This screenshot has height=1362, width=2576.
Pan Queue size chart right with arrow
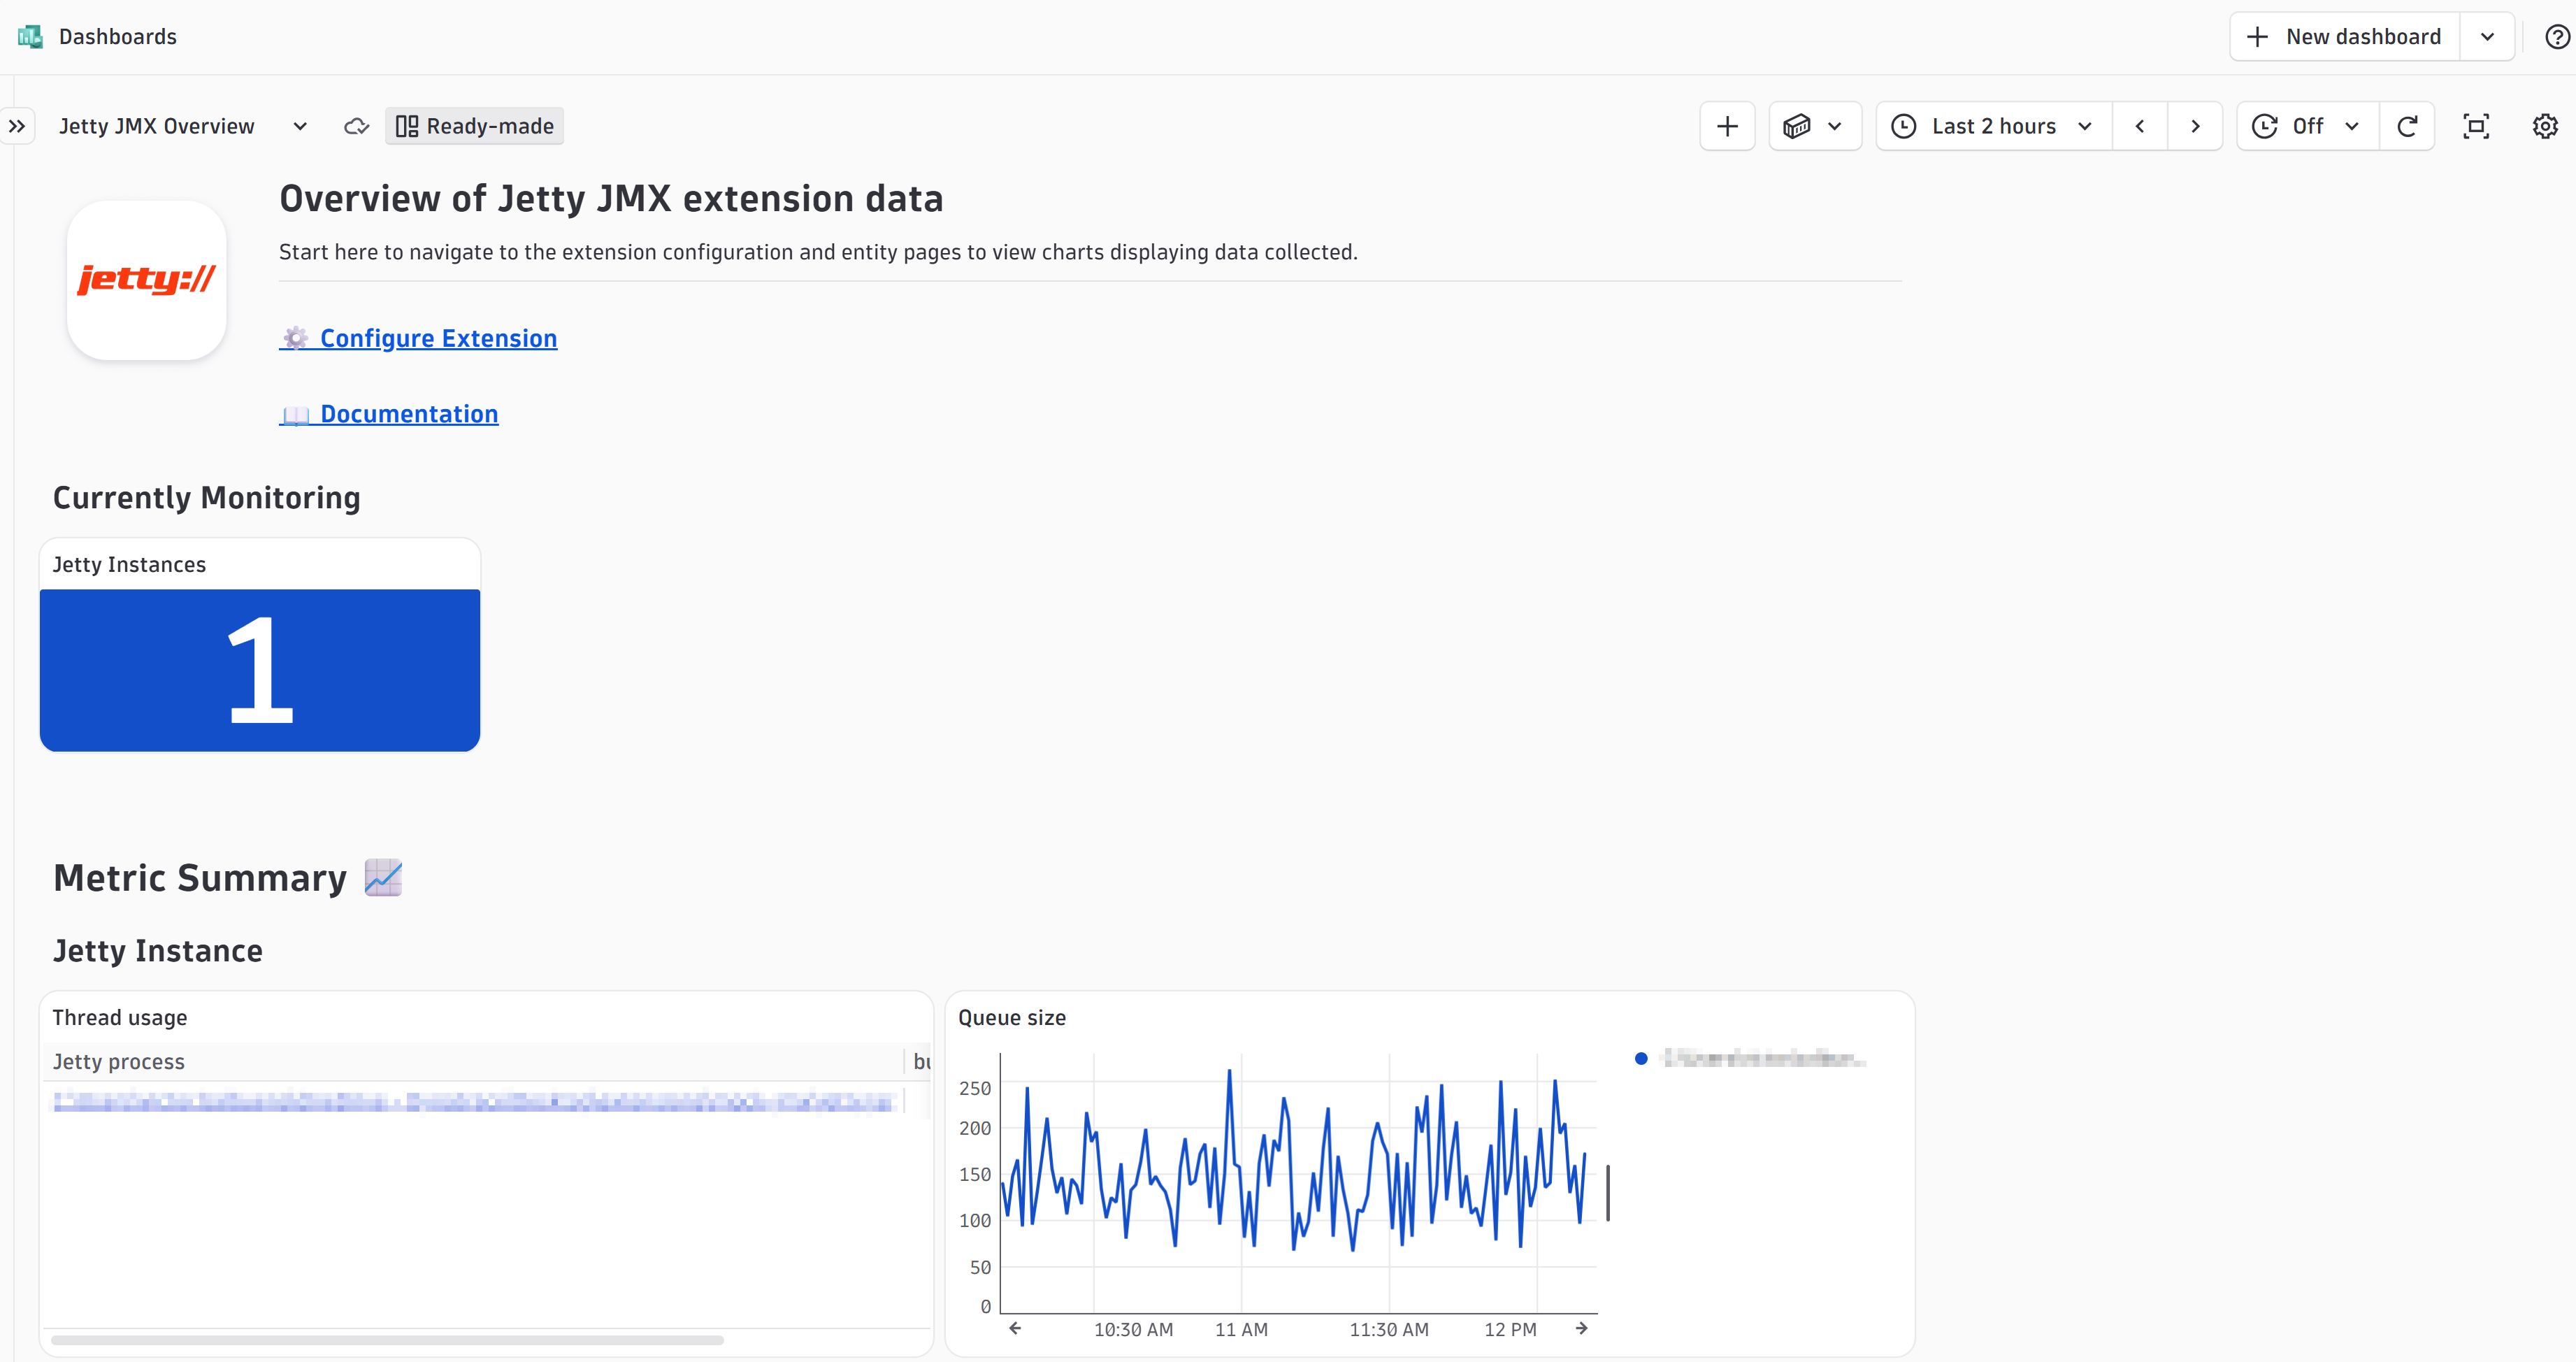click(1582, 1329)
